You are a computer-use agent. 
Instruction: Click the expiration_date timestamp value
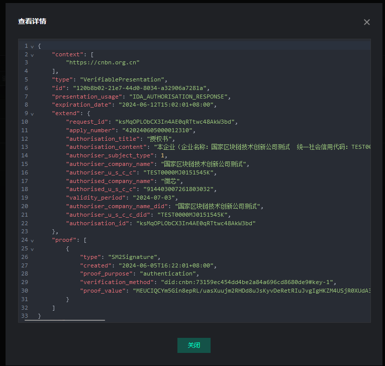pos(167,105)
